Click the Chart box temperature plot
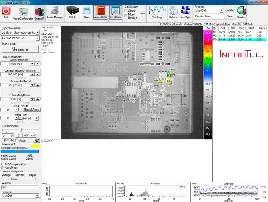Image resolution: width=268 pixels, height=202 pixels. coord(229,192)
